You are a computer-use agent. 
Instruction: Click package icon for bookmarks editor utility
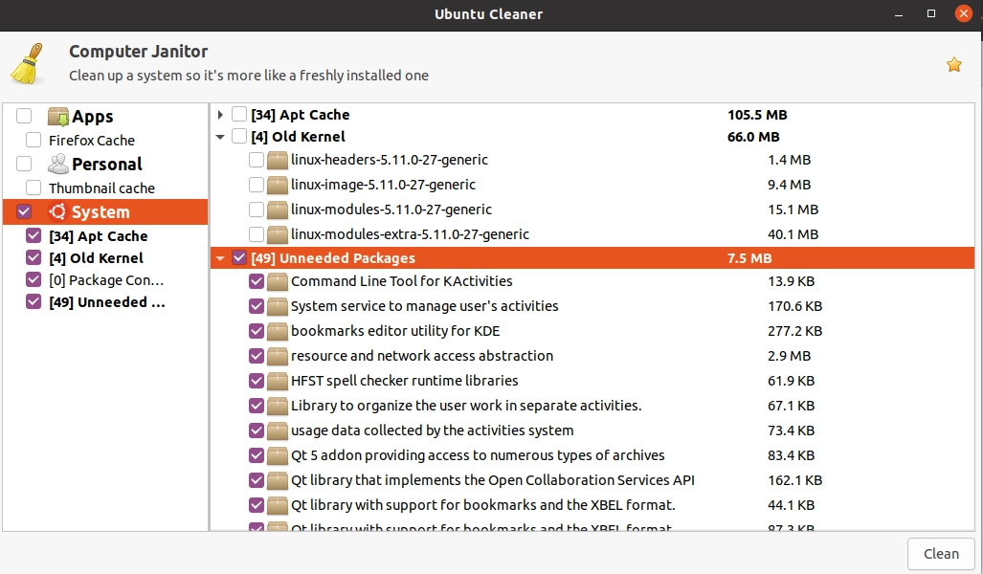coord(278,331)
